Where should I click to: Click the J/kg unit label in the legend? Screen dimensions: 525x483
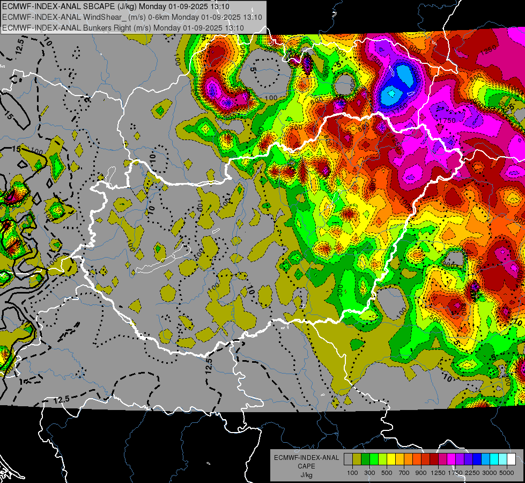(x=306, y=475)
